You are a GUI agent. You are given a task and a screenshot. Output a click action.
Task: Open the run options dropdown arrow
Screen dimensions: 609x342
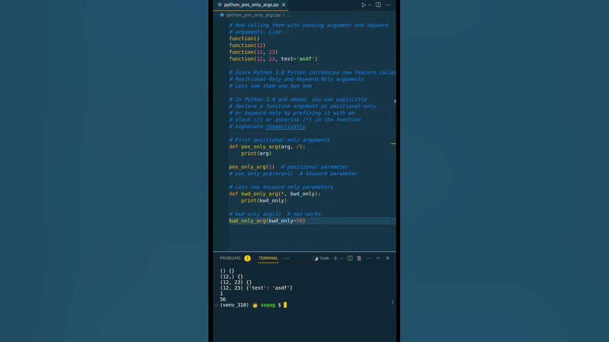[x=370, y=5]
